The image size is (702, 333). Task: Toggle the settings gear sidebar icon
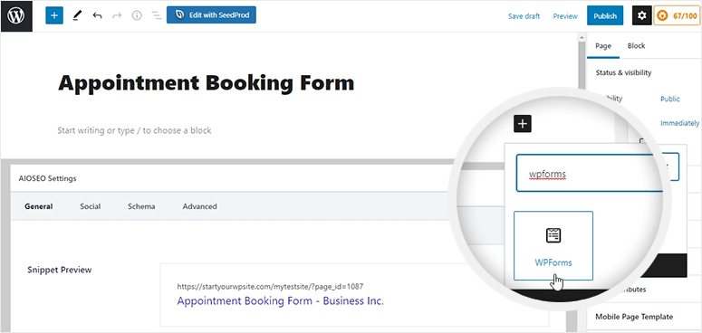tap(641, 15)
